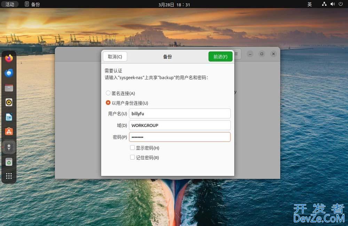Open Rhythmbox music player in dock
Image resolution: width=348 pixels, height=226 pixels.
pyautogui.click(x=9, y=102)
